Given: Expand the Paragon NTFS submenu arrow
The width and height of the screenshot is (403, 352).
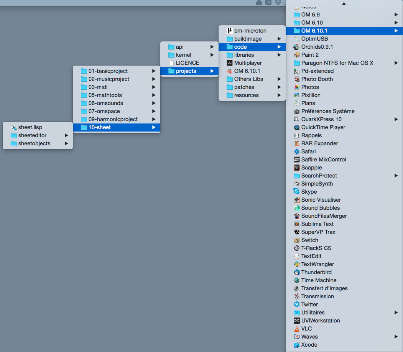Looking at the screenshot, I should coord(396,63).
